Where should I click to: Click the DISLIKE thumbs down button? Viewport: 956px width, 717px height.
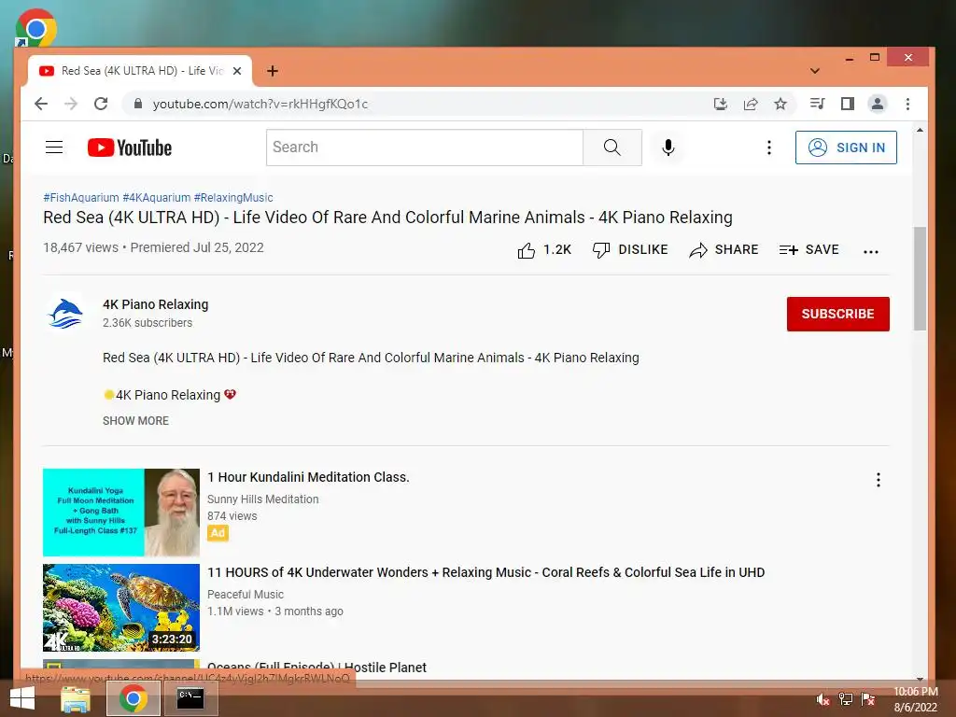tap(630, 250)
